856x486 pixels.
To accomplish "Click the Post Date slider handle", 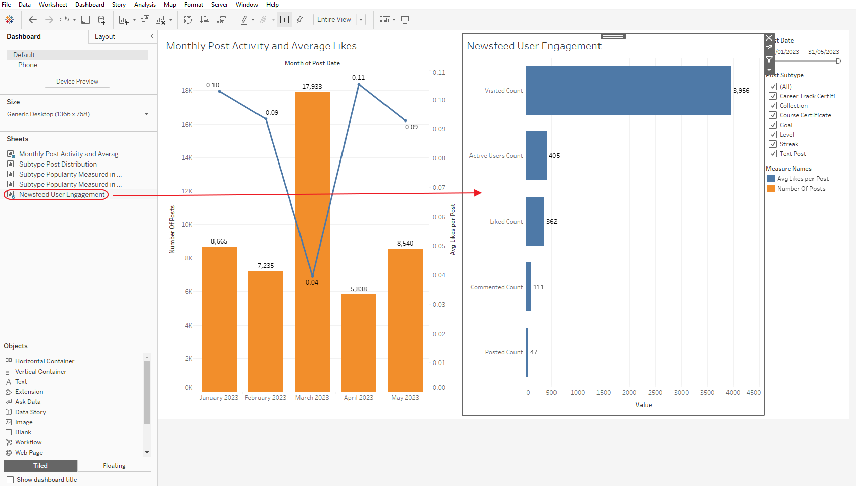I will pyautogui.click(x=838, y=61).
